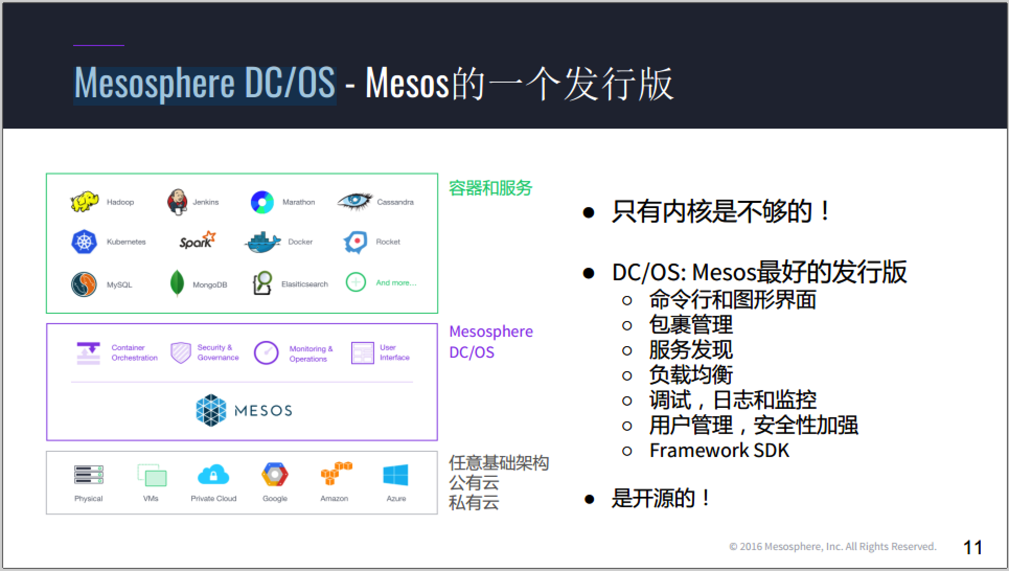Click the Jenkins butler icon
The height and width of the screenshot is (571, 1009).
[x=177, y=202]
